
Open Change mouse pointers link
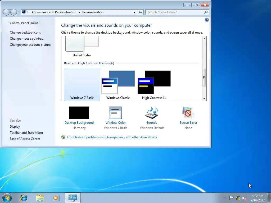click(26, 39)
